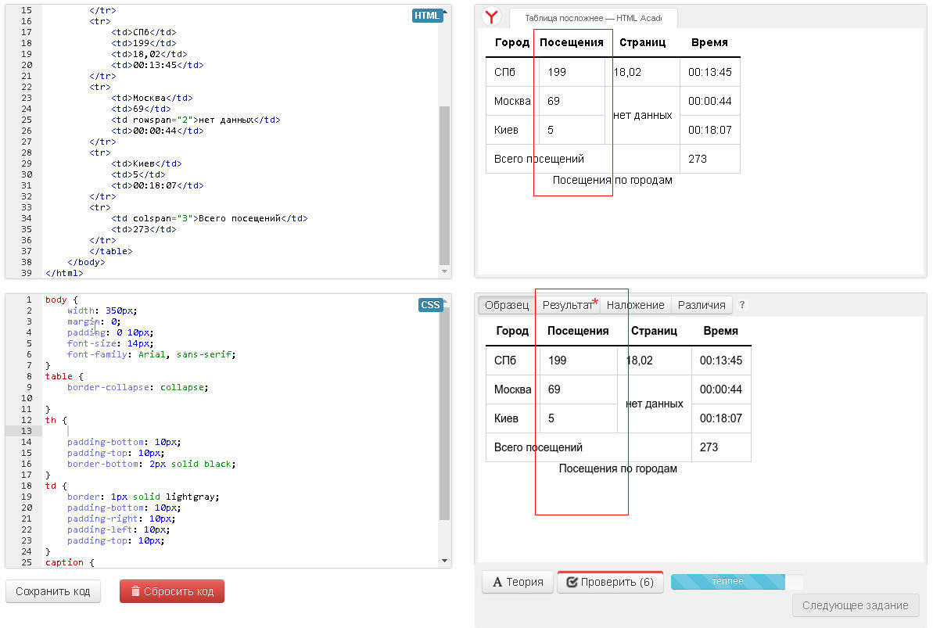Click the CSS badge in the bottom editor

click(430, 305)
